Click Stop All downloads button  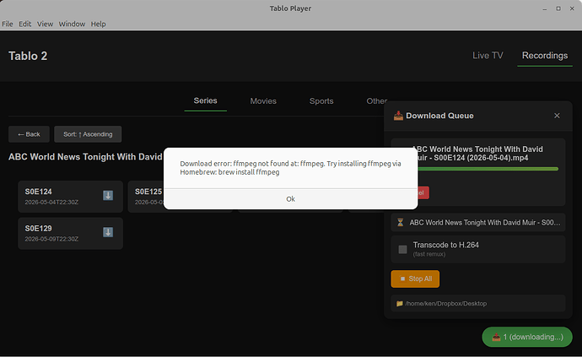click(x=415, y=279)
